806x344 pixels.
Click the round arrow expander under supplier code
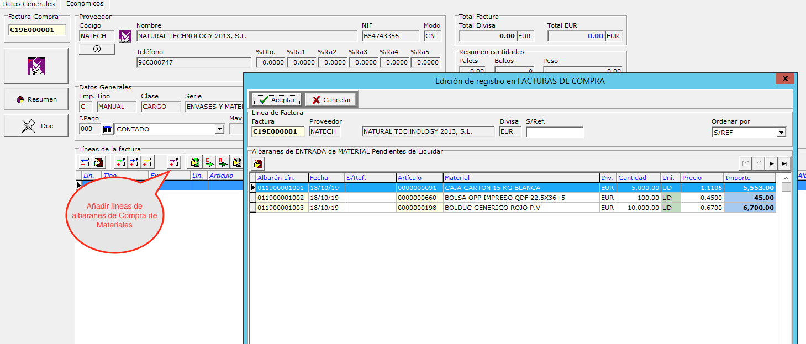point(97,49)
